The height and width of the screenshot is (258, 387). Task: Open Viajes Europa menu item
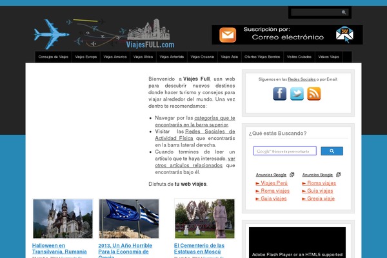click(86, 57)
